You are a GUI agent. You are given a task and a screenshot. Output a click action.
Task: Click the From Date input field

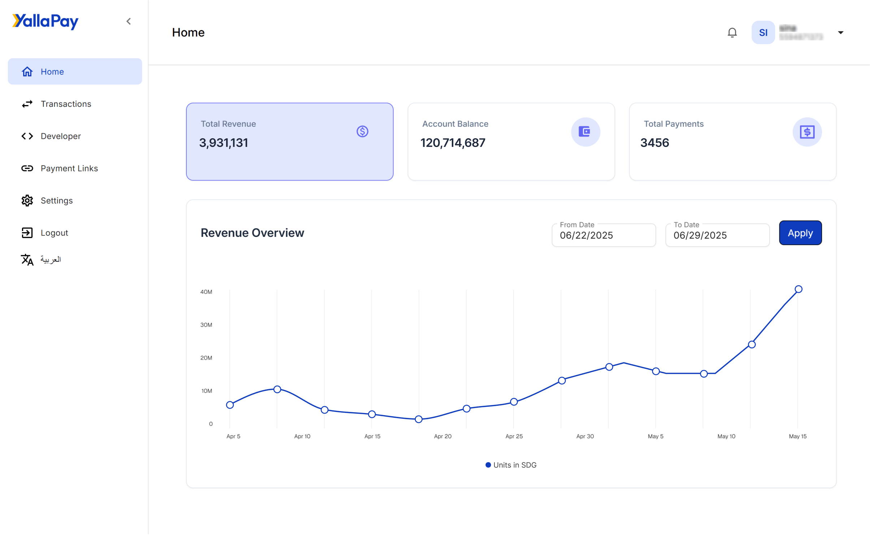(x=603, y=235)
